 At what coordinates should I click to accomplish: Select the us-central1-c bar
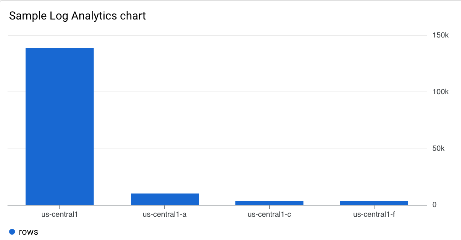click(269, 203)
